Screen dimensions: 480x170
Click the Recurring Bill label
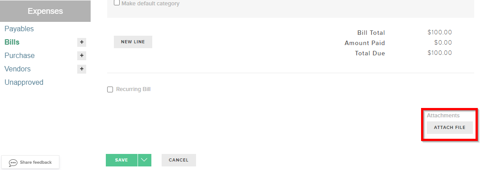pos(134,89)
